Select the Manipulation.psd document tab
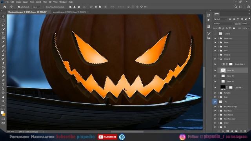This screenshot has width=251, height=141. point(27,12)
